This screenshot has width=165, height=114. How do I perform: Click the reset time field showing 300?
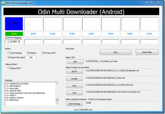(x=31, y=58)
